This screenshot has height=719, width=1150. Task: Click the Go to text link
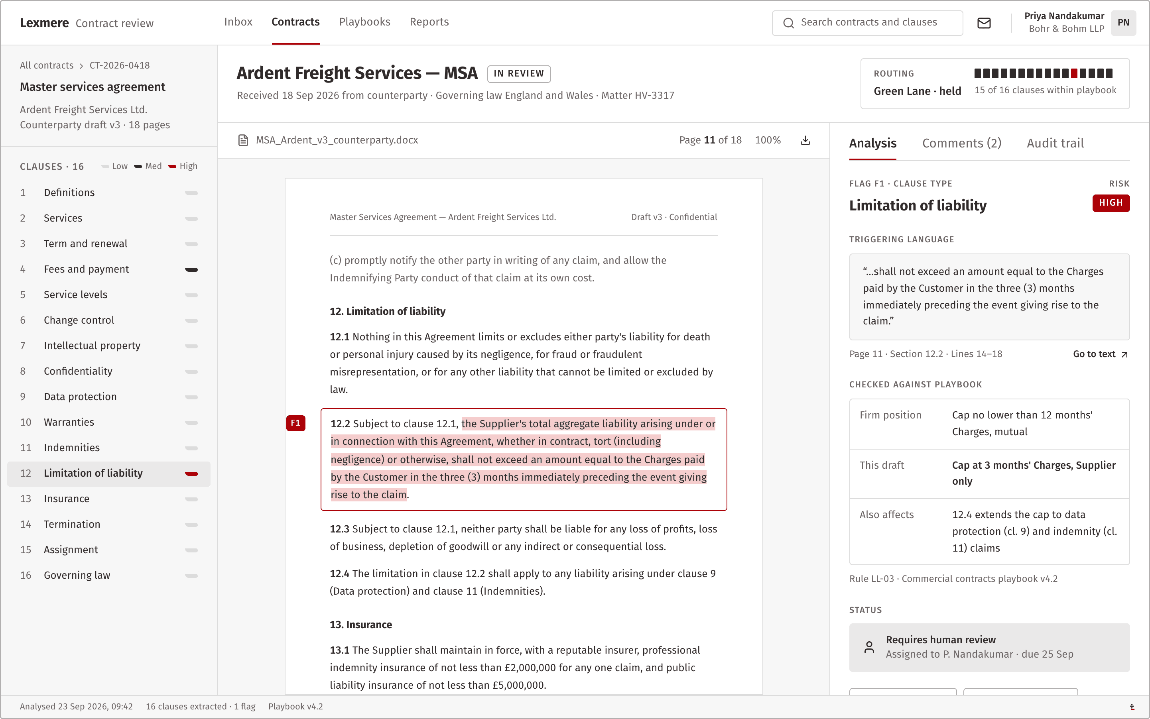[1100, 354]
